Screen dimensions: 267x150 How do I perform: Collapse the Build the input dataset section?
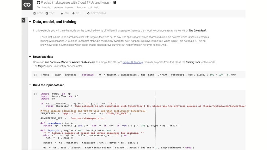[x=30, y=85]
